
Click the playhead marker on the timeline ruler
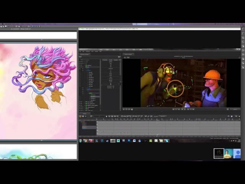pos(158,120)
